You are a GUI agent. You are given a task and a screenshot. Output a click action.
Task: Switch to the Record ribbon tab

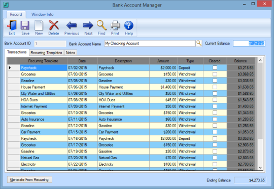pos(16,14)
